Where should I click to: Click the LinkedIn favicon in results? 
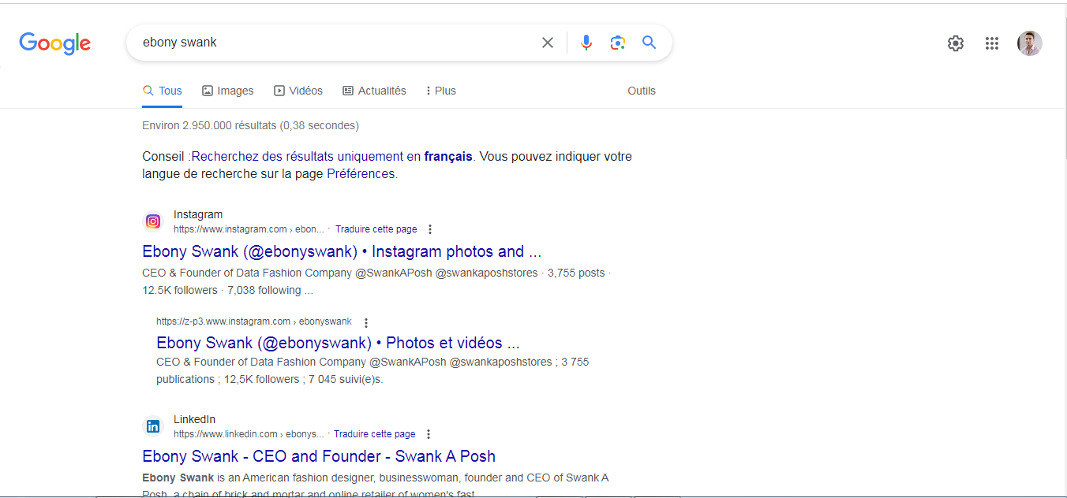153,426
